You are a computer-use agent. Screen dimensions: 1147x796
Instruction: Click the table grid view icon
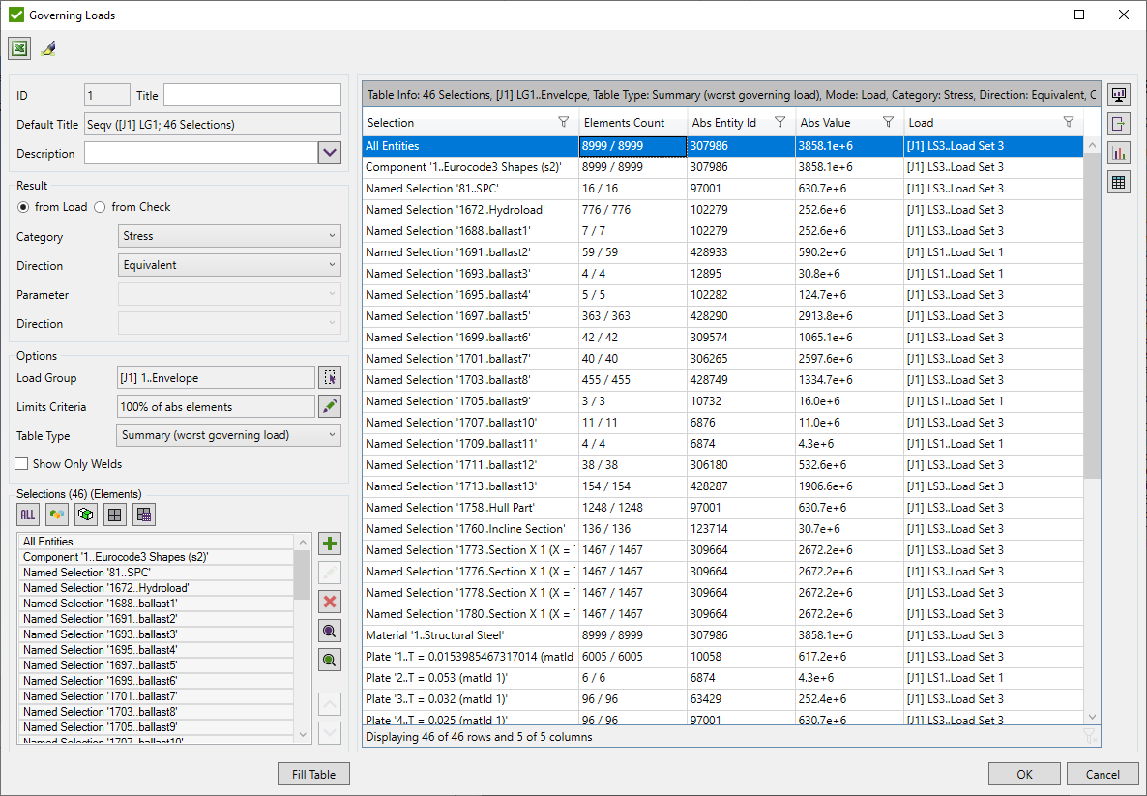pos(1118,182)
